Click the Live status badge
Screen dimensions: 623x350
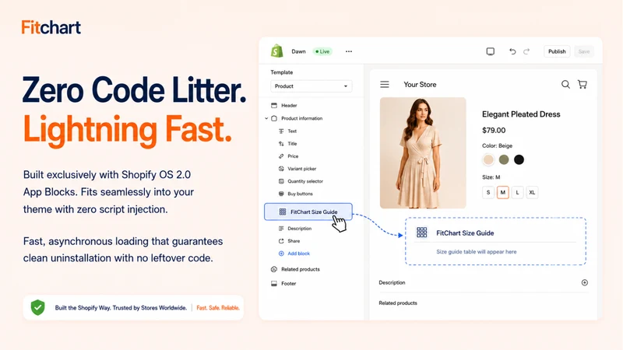322,51
